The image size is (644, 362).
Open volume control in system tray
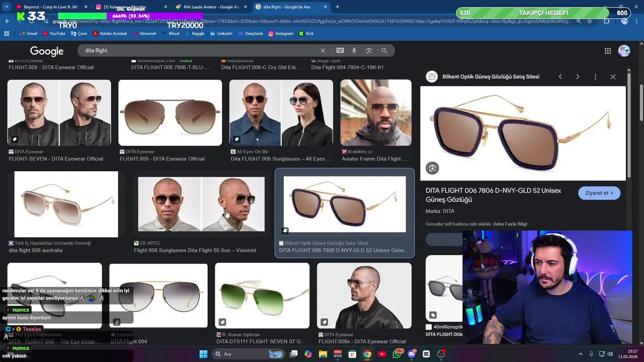(x=610, y=354)
